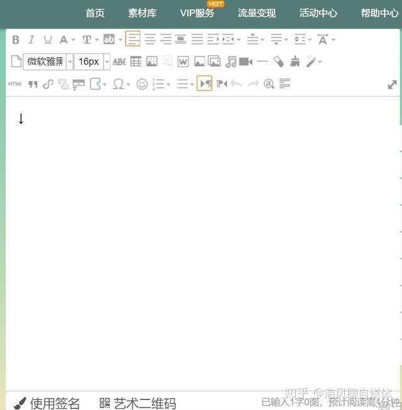Click the Word import W icon
This screenshot has height=410, width=402.
tap(183, 62)
